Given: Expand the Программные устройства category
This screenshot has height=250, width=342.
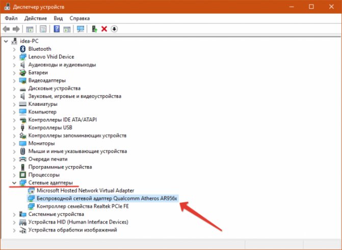Looking at the screenshot, I should tap(14, 167).
